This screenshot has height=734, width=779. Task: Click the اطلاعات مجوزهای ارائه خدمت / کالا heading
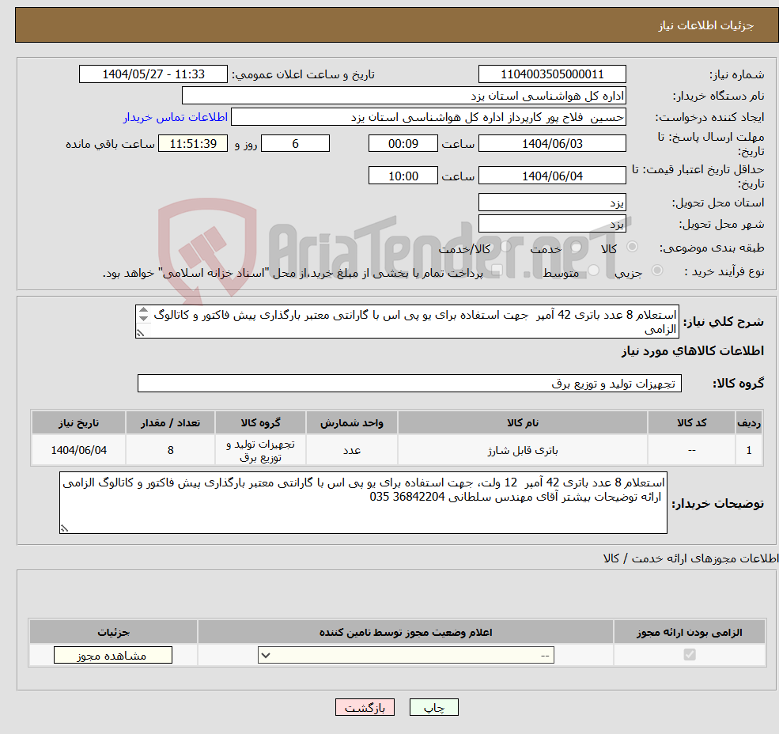pos(690,558)
